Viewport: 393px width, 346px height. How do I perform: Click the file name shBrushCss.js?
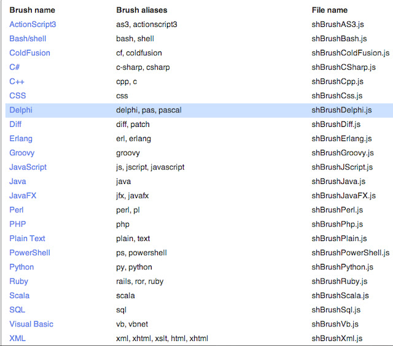[x=337, y=96]
